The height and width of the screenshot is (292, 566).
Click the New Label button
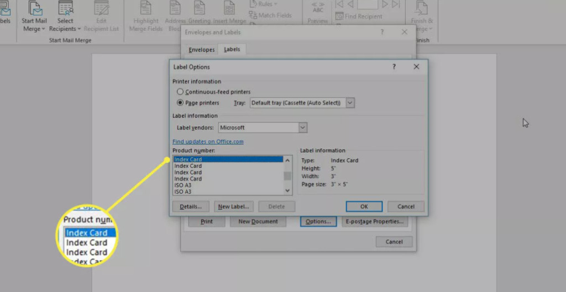point(234,207)
